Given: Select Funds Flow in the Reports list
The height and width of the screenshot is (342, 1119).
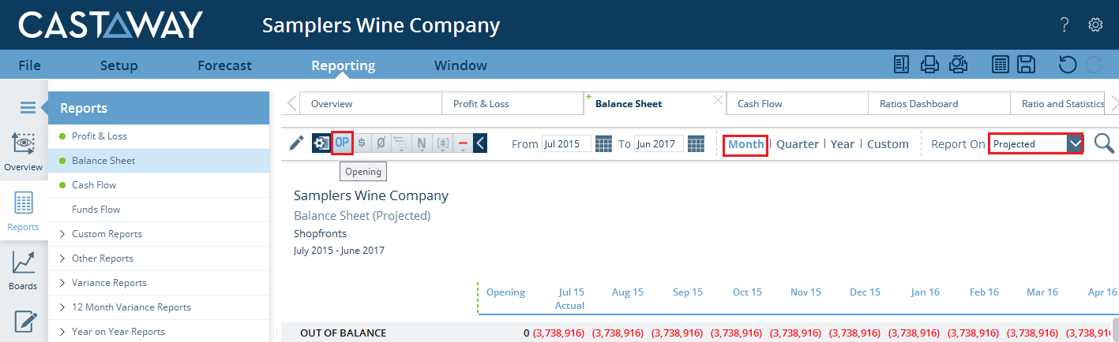Looking at the screenshot, I should [96, 210].
